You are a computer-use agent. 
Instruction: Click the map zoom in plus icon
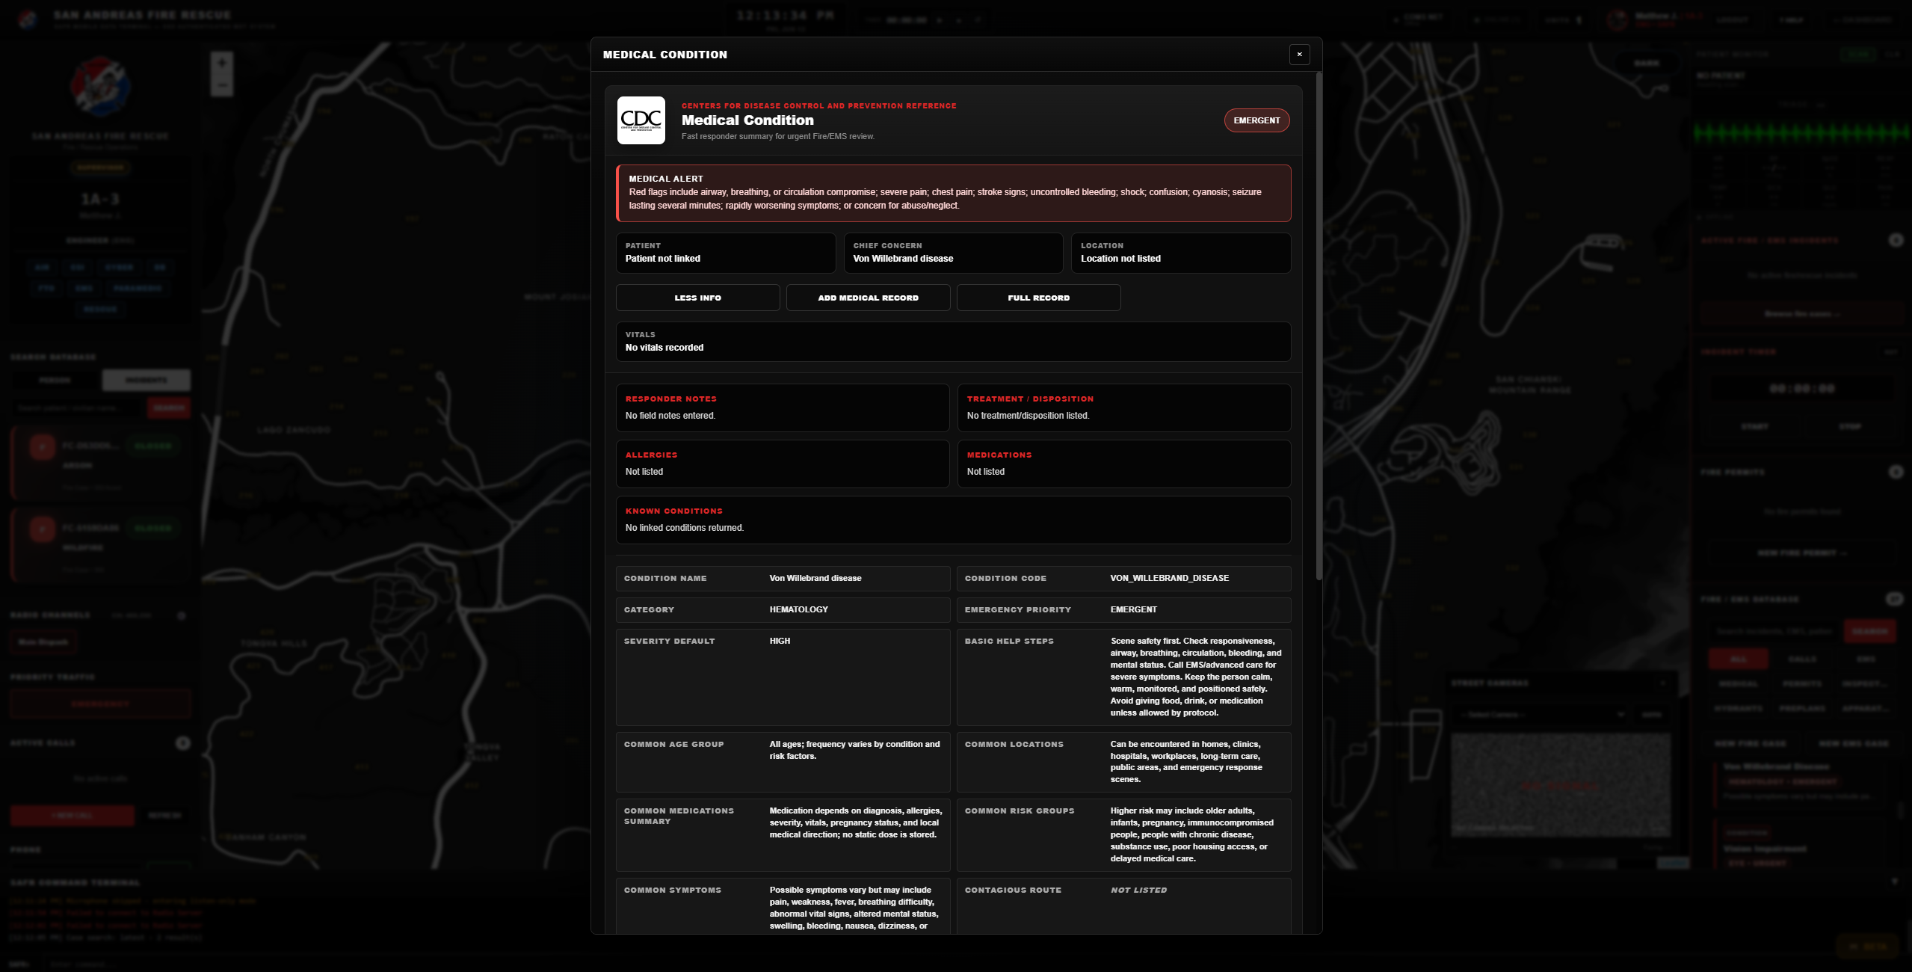click(x=222, y=63)
